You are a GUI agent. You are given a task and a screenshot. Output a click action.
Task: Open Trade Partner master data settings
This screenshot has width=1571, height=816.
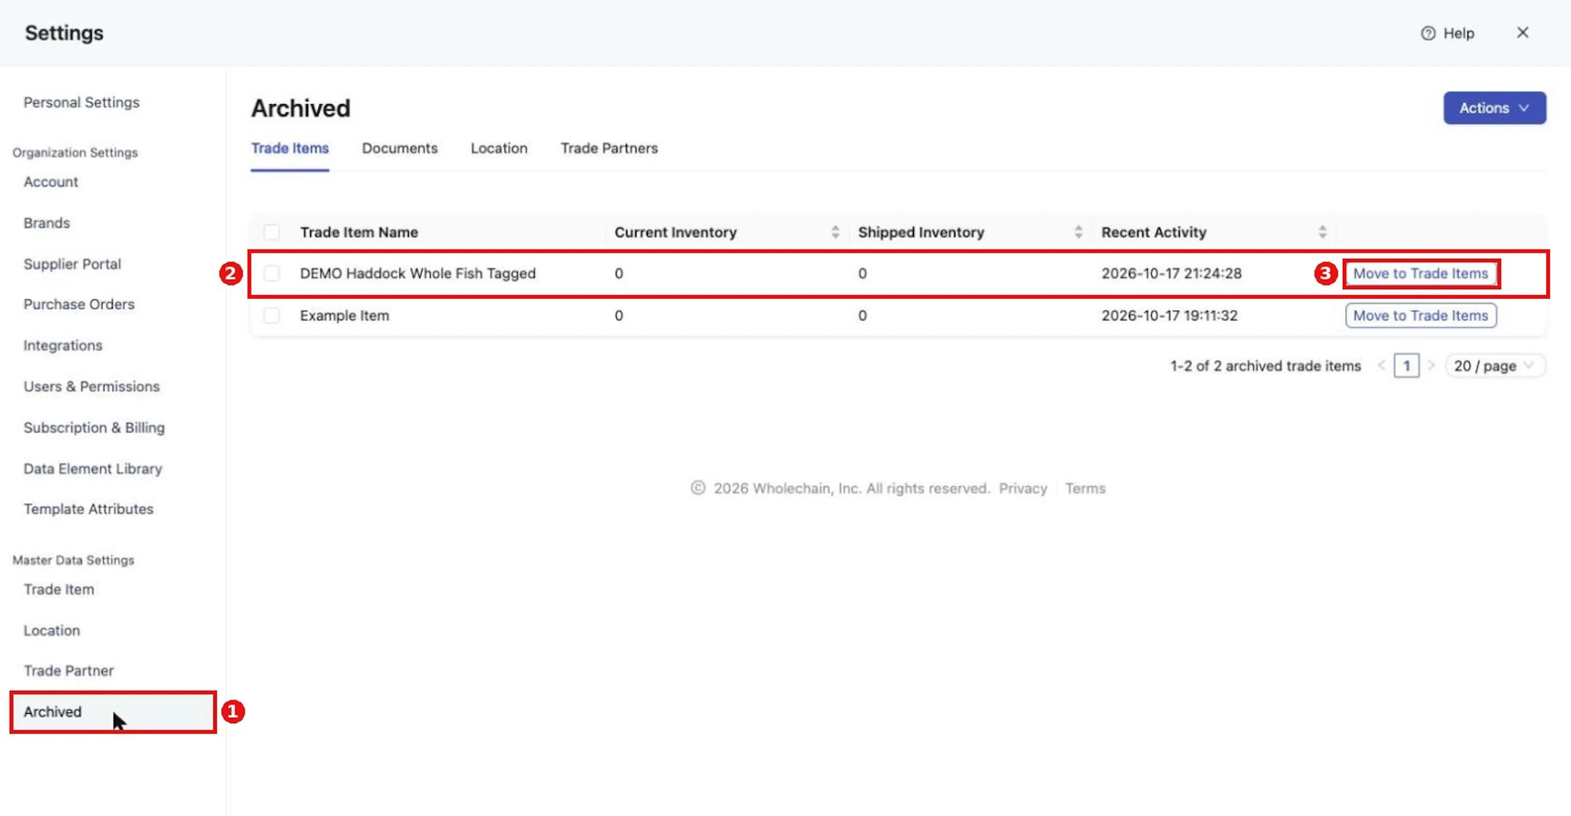coord(68,670)
